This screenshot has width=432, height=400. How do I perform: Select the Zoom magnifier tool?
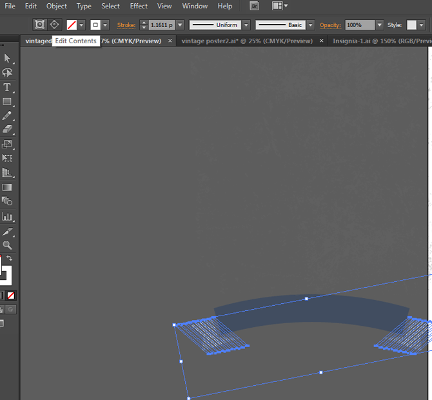(x=8, y=245)
